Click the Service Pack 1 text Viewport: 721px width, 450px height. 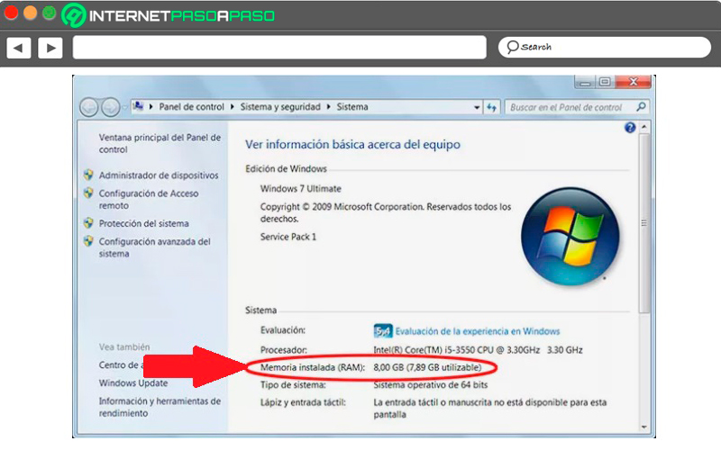tap(288, 237)
